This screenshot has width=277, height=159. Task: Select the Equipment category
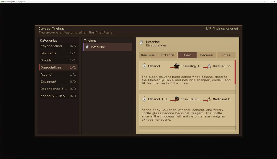(58, 82)
